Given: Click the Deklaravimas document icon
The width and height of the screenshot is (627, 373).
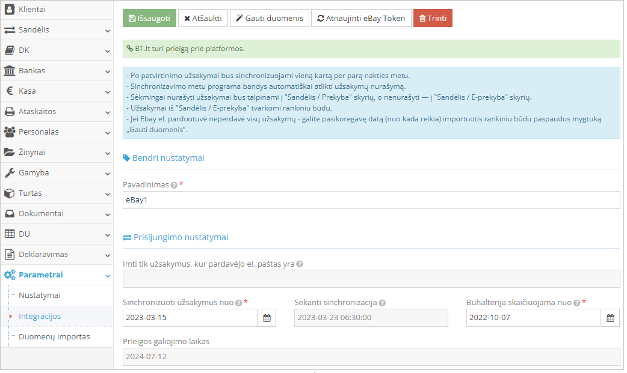Looking at the screenshot, I should [10, 254].
